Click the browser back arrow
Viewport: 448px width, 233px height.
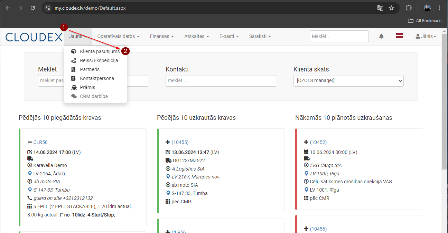coord(8,8)
